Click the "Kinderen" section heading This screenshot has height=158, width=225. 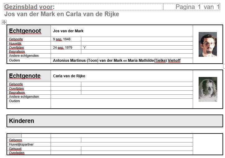pos(22,121)
